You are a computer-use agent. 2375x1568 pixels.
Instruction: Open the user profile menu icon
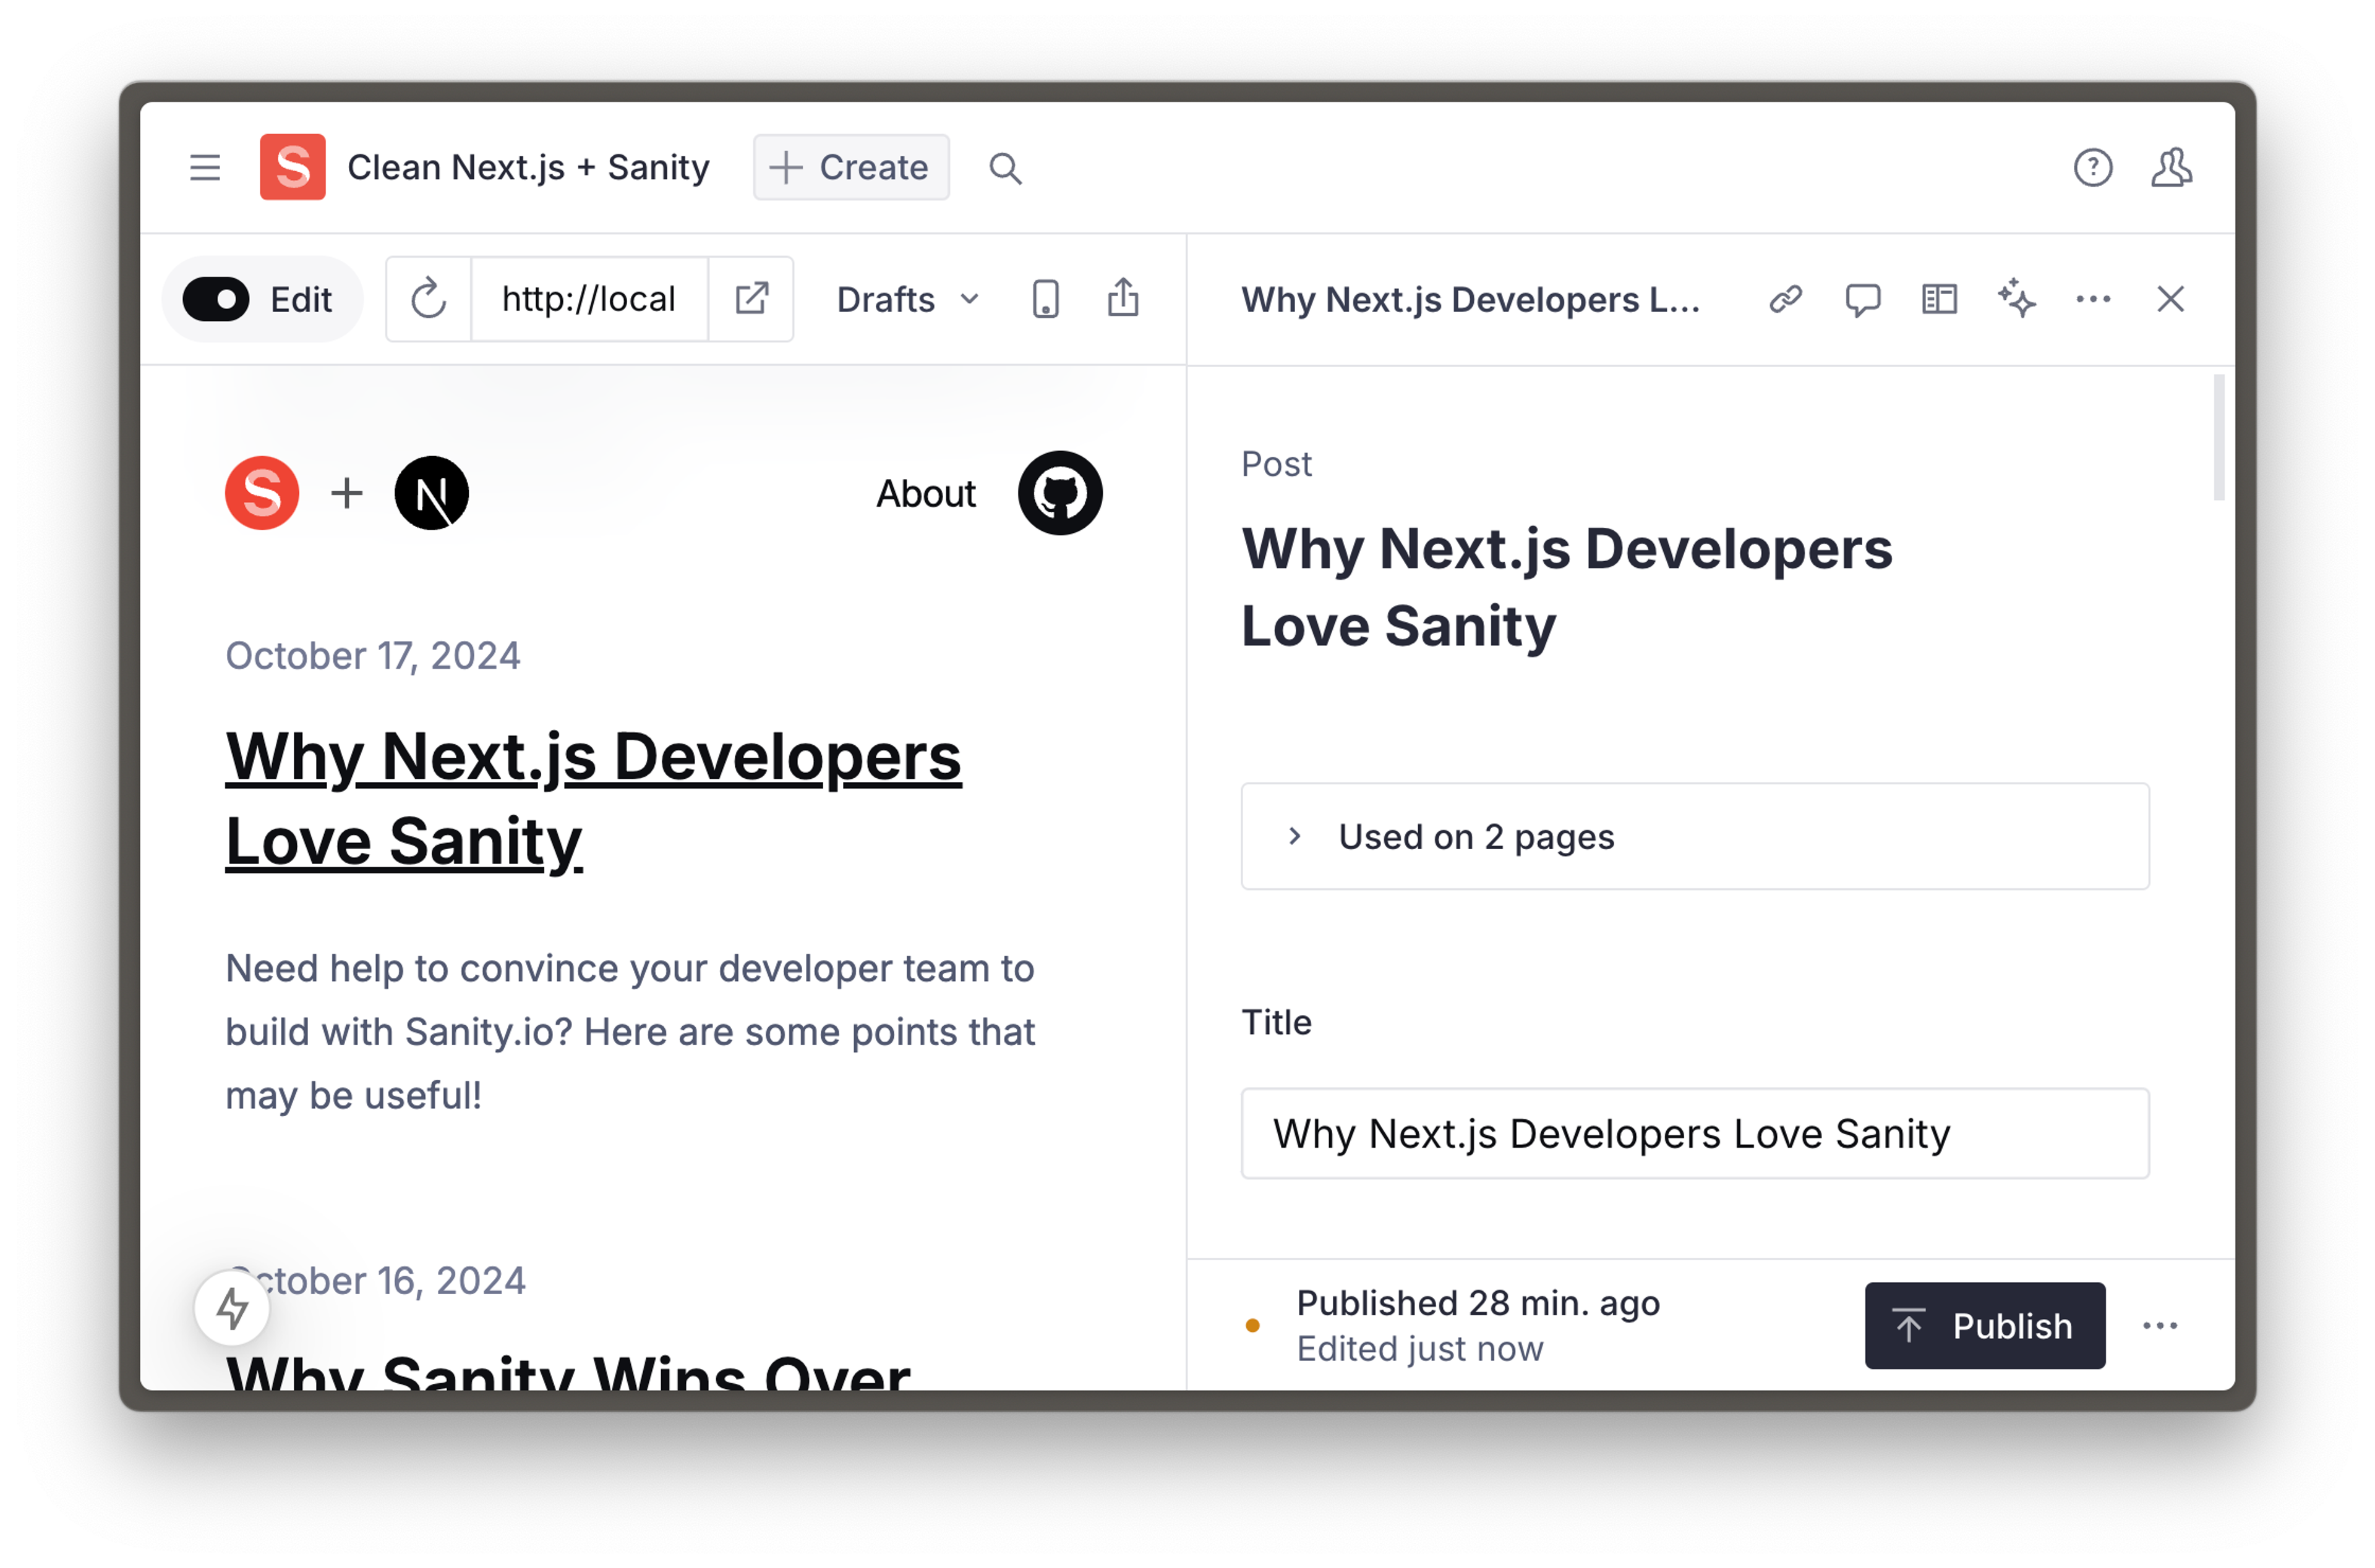point(2172,167)
